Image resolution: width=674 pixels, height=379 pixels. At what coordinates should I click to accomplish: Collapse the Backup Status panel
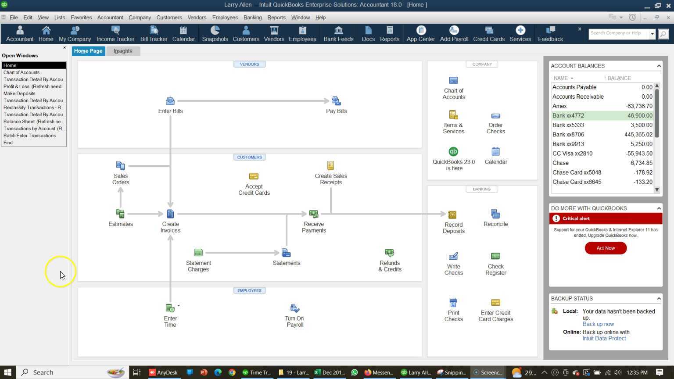pos(659,299)
